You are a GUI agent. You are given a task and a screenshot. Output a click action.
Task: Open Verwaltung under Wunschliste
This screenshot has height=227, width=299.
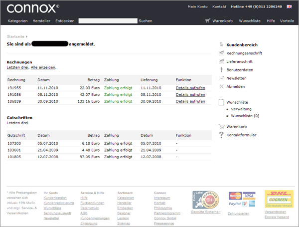(241, 109)
